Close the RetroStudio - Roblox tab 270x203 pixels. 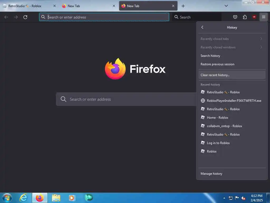pos(54,6)
